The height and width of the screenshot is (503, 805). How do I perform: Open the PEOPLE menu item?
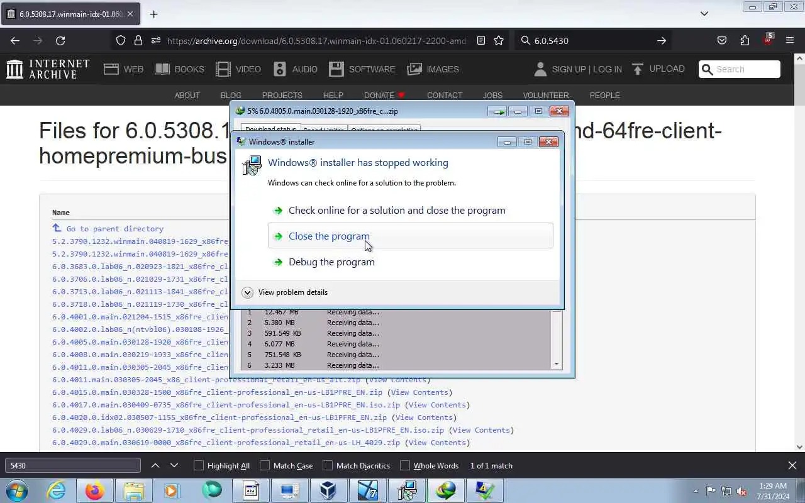(604, 96)
